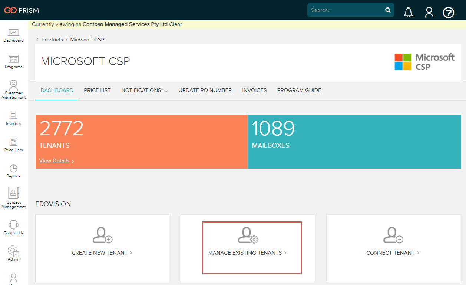466x285 pixels.
Task: Click the PRISM infinity logo
Action: tap(11, 10)
